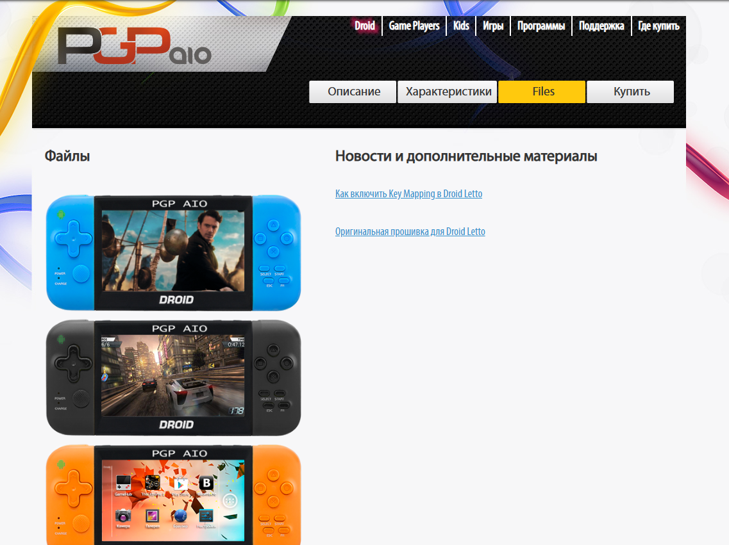Go to the Kids section

point(461,26)
